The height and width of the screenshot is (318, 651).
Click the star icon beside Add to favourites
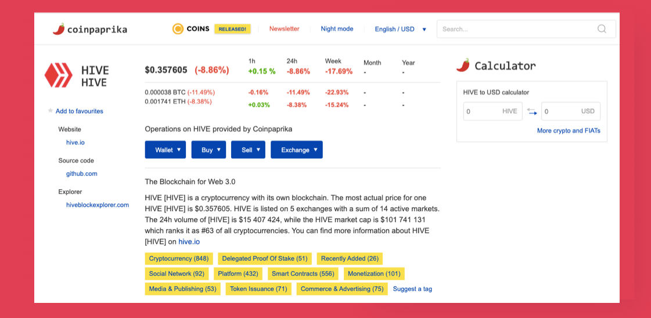51,111
